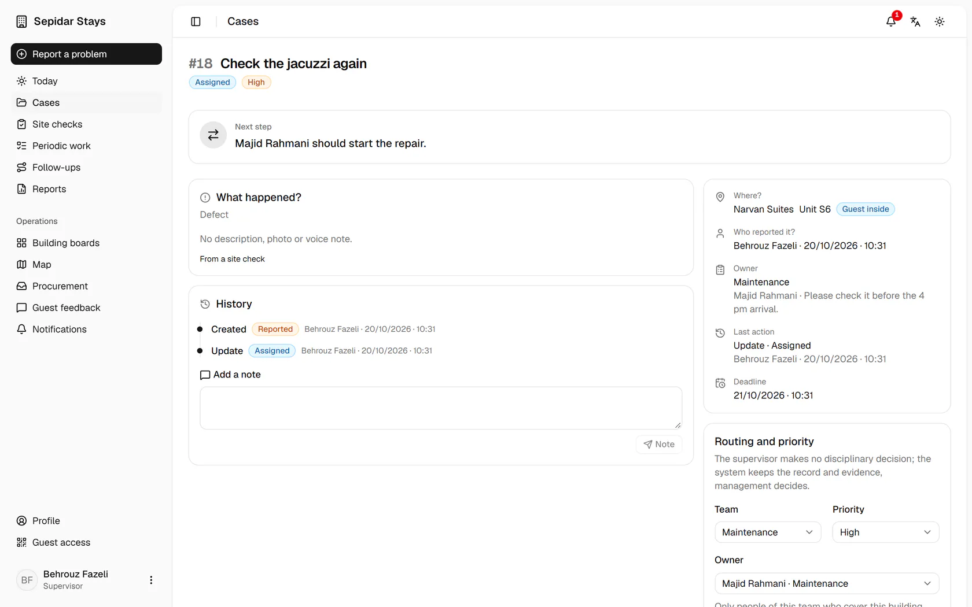Click the Deadline calendar icon

(x=720, y=383)
